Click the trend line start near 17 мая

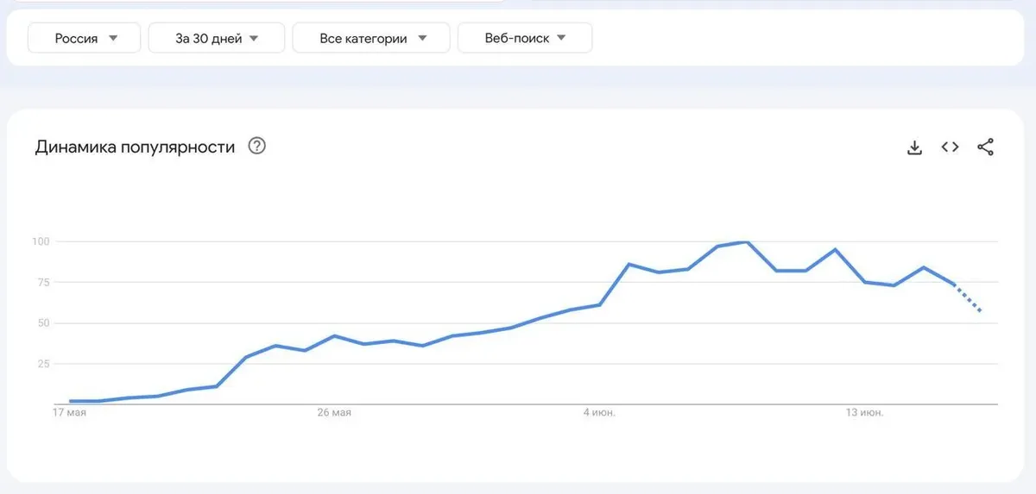pos(71,401)
